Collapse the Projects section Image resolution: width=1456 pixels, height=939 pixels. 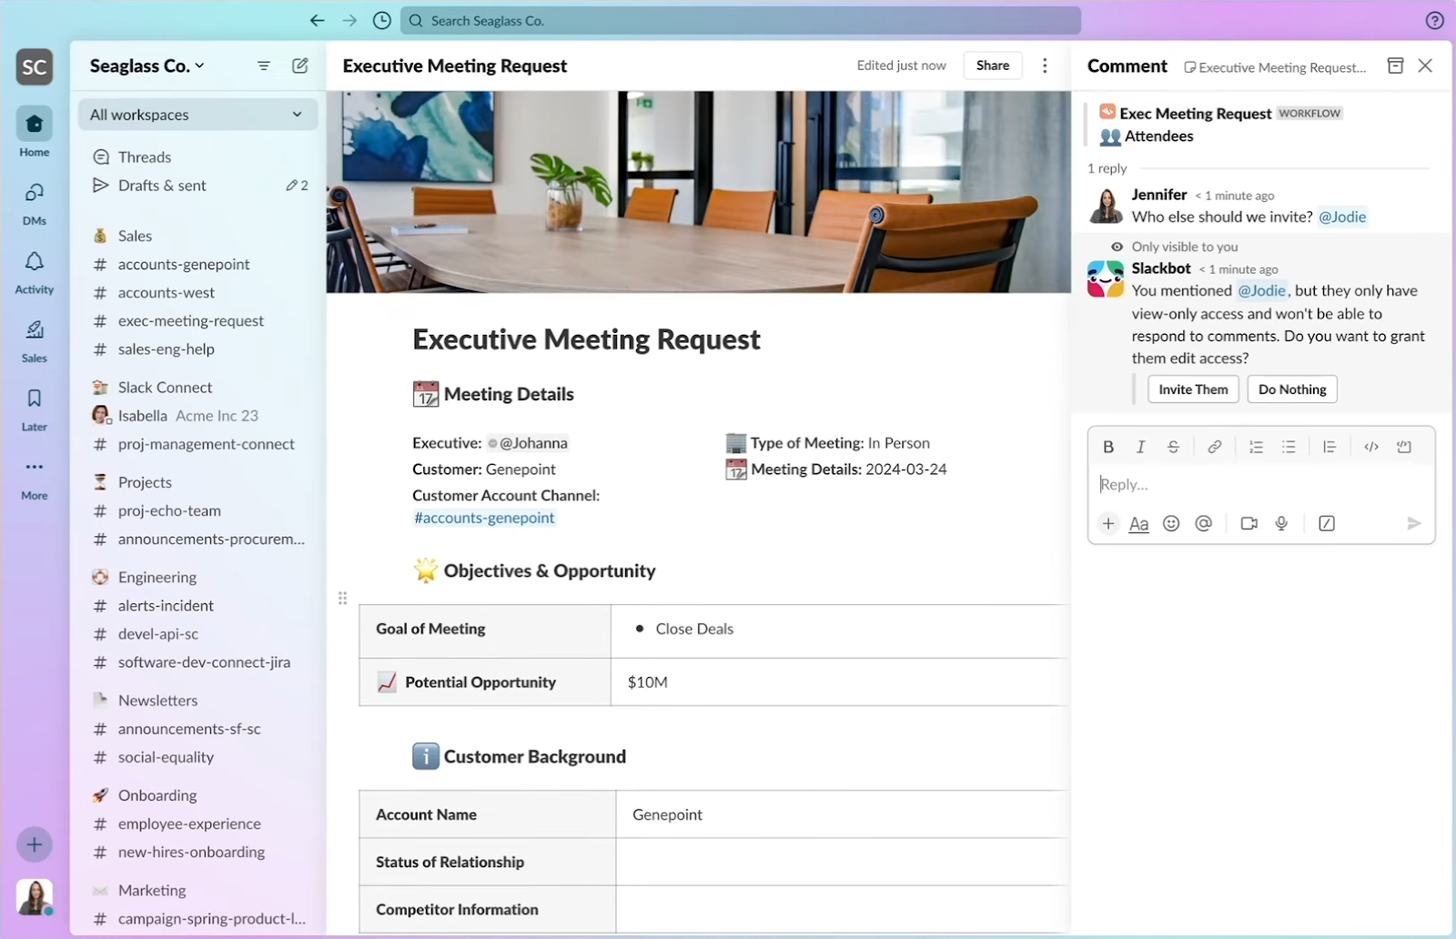[x=145, y=482]
